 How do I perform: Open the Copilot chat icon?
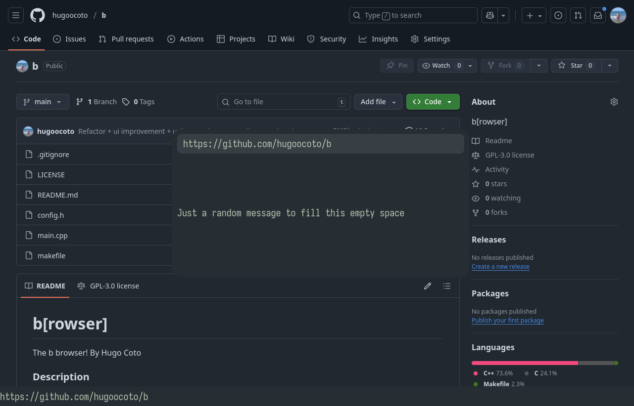coord(489,15)
